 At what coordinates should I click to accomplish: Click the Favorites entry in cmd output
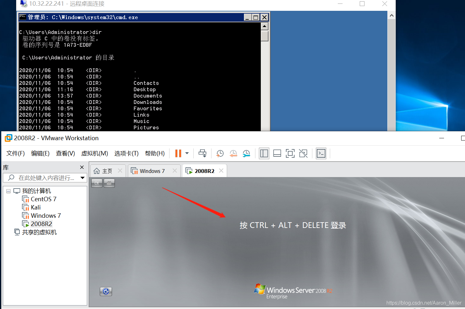point(148,108)
